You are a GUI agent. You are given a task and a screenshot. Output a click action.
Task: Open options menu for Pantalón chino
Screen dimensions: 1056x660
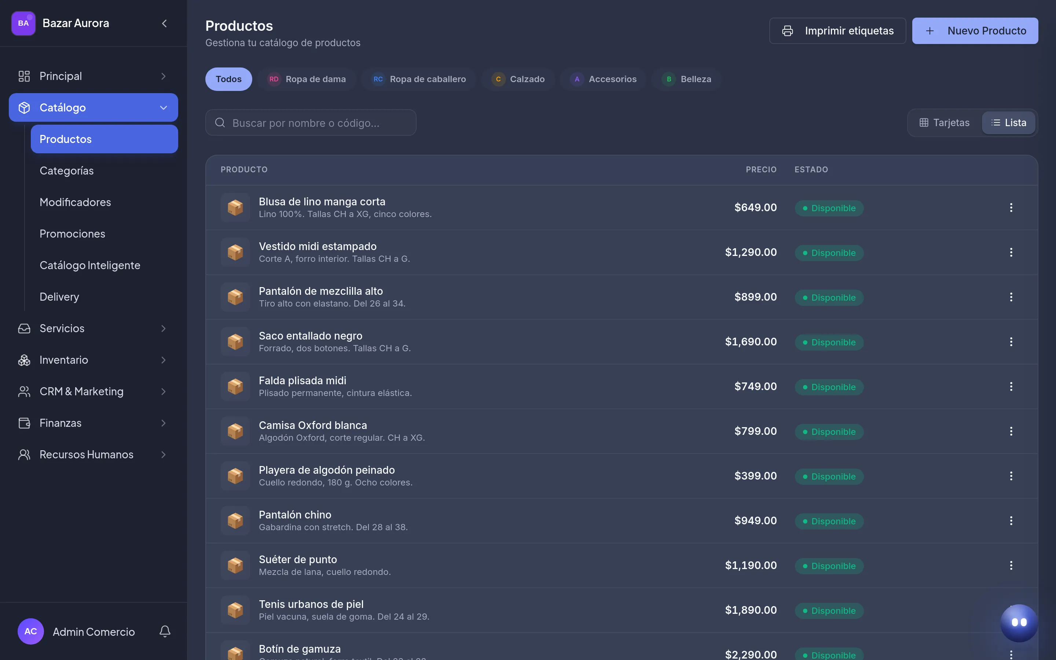click(x=1011, y=521)
